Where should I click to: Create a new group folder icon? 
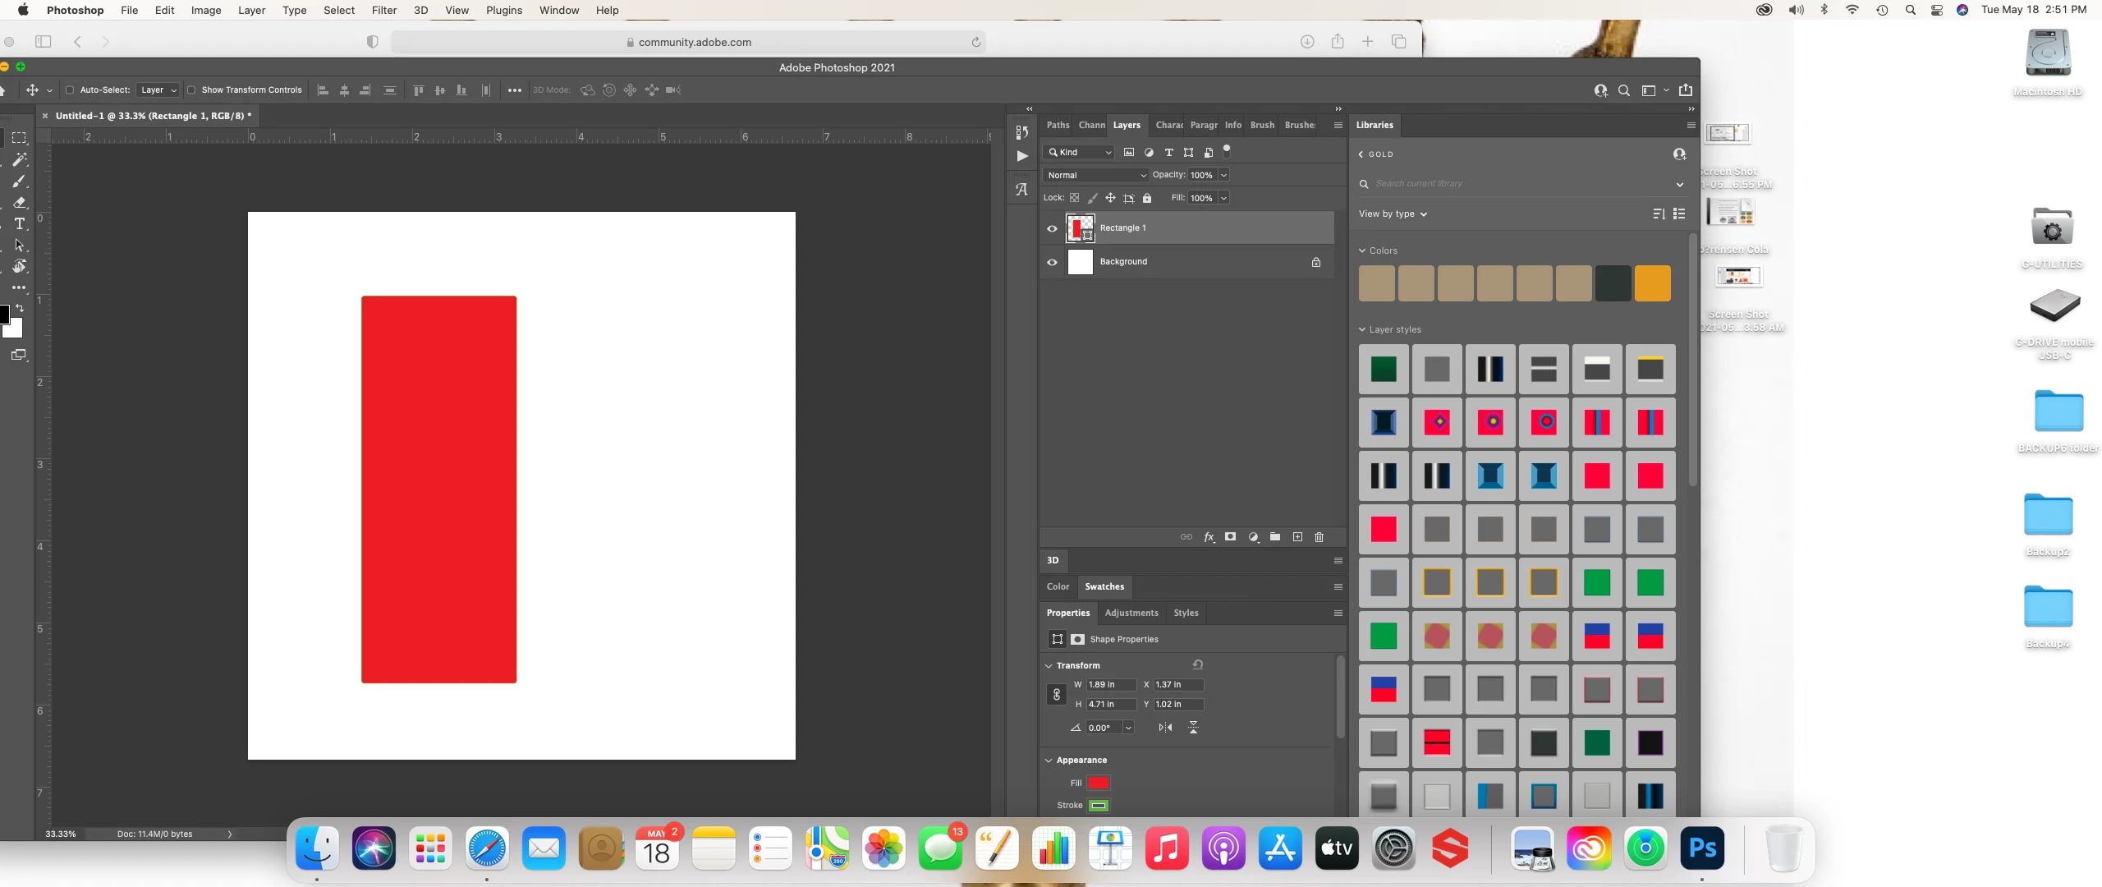[x=1275, y=537]
